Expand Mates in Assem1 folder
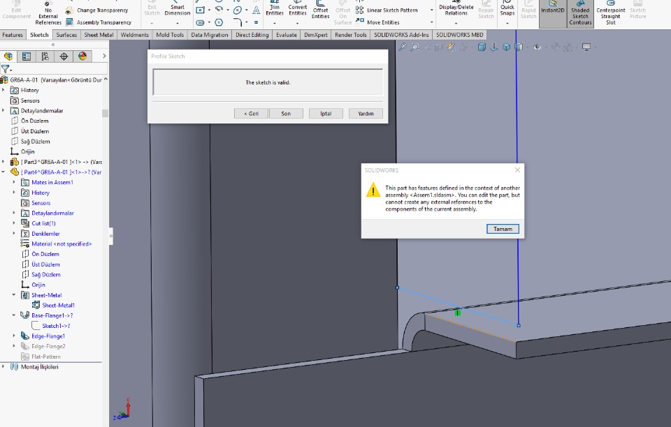Viewport: 671px width, 427px height. pos(14,182)
